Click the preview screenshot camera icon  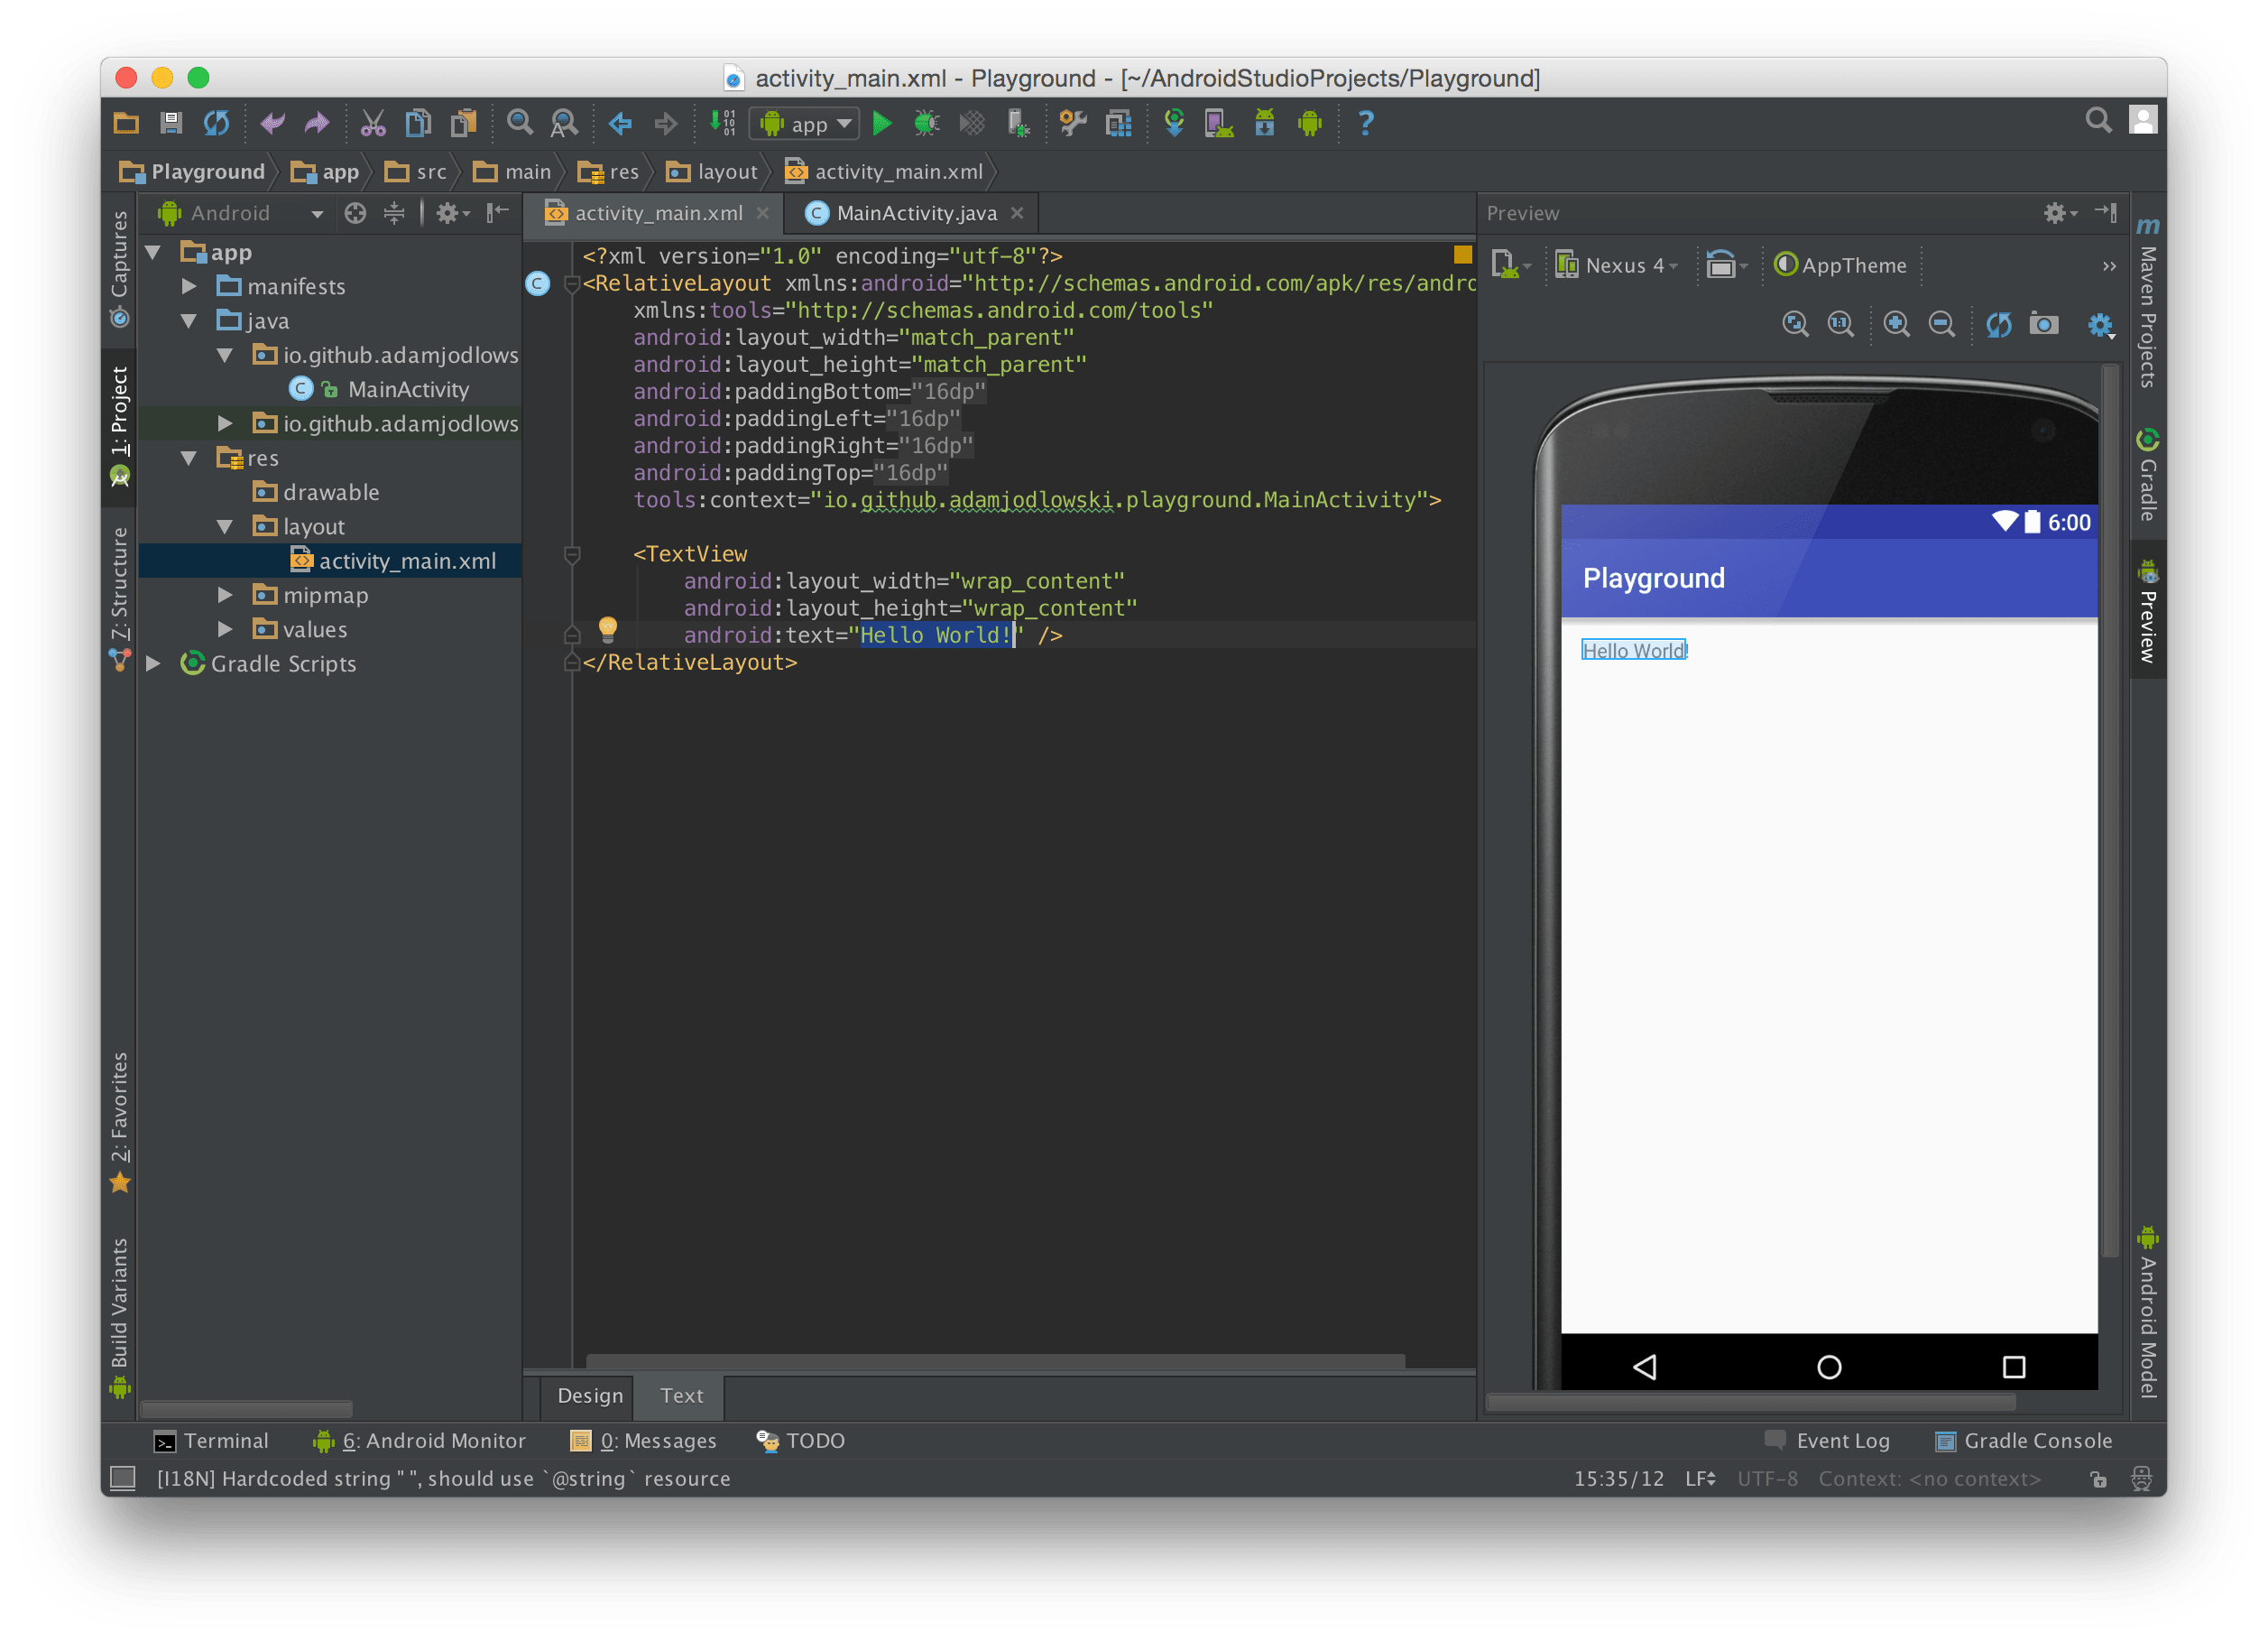point(2043,324)
